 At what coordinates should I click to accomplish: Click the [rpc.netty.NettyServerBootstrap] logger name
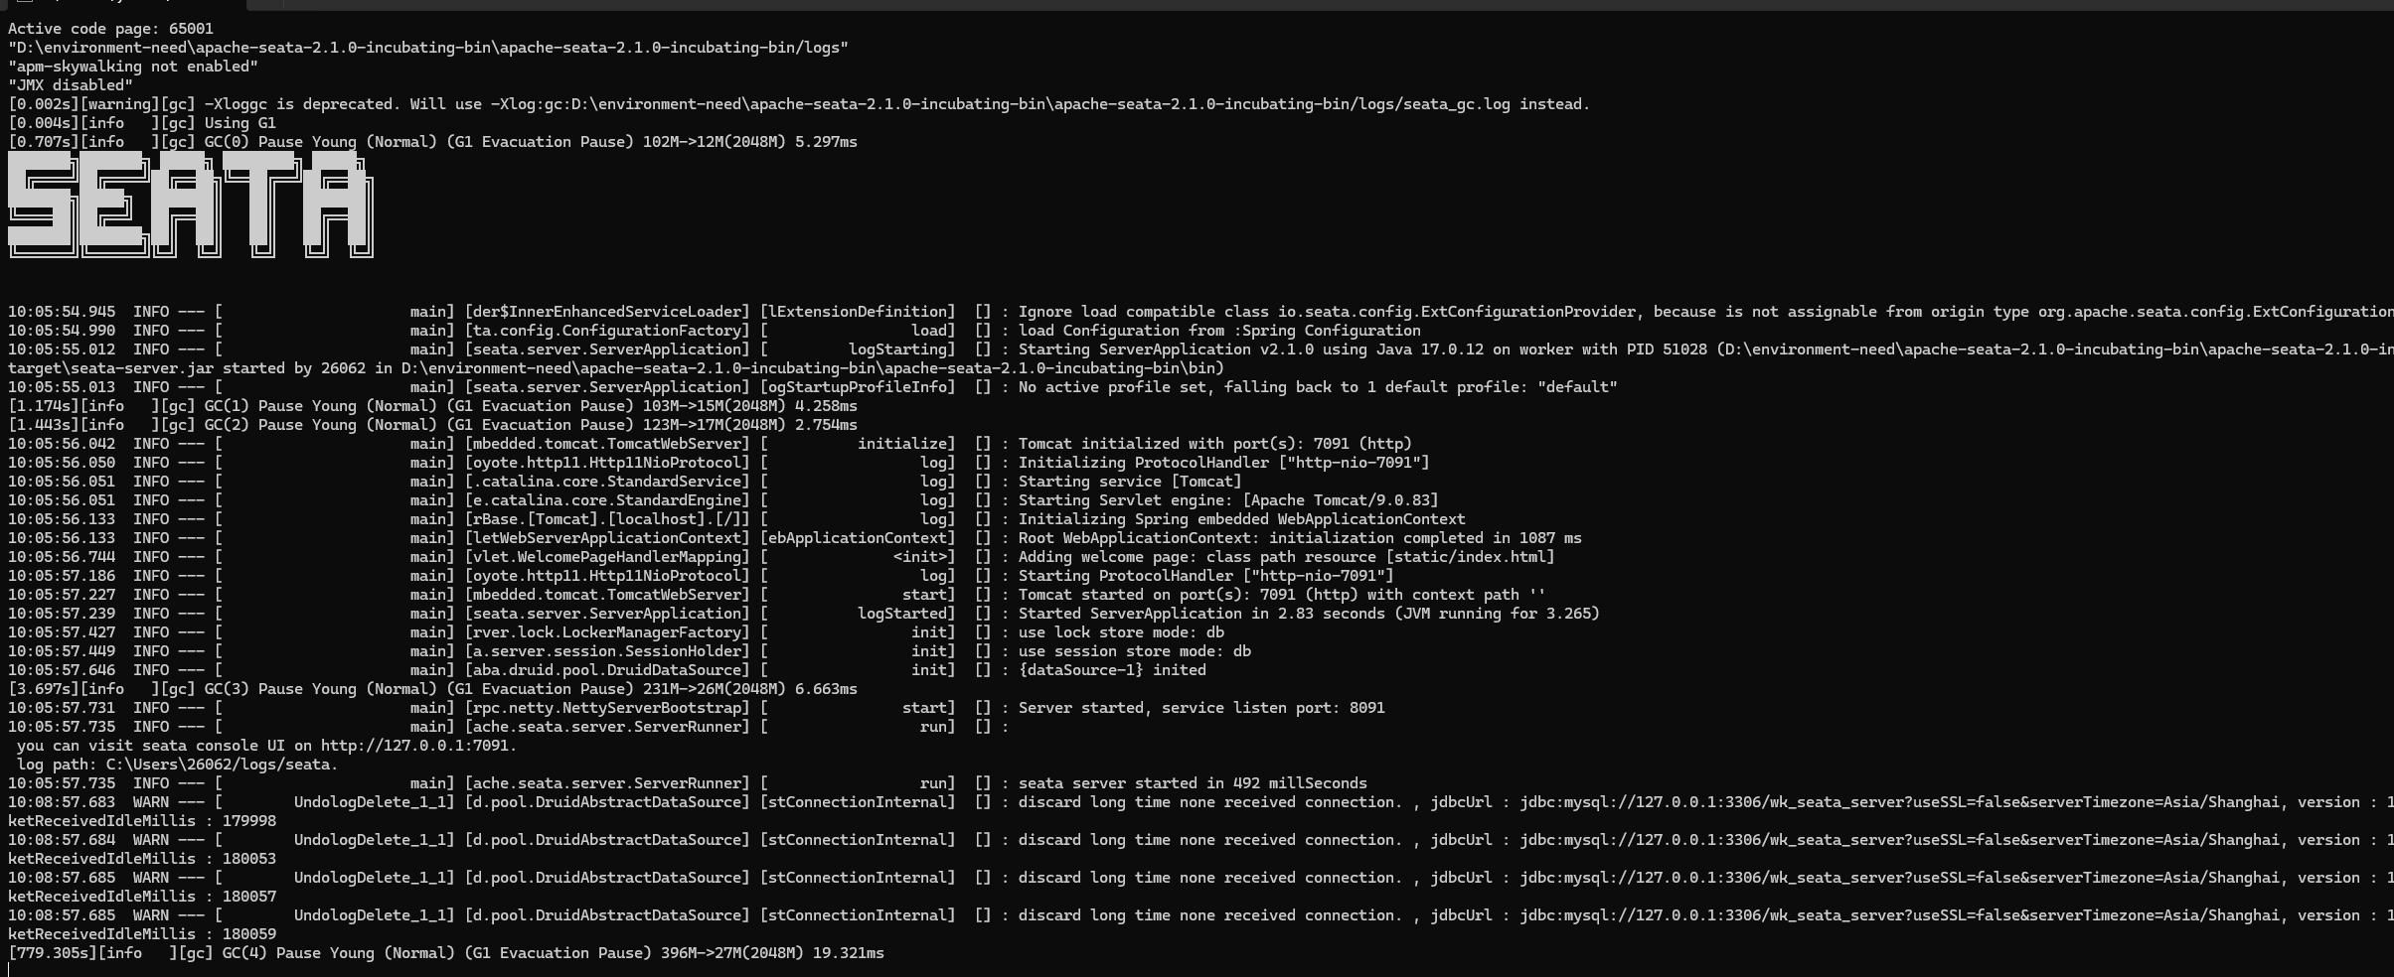pyautogui.click(x=607, y=708)
